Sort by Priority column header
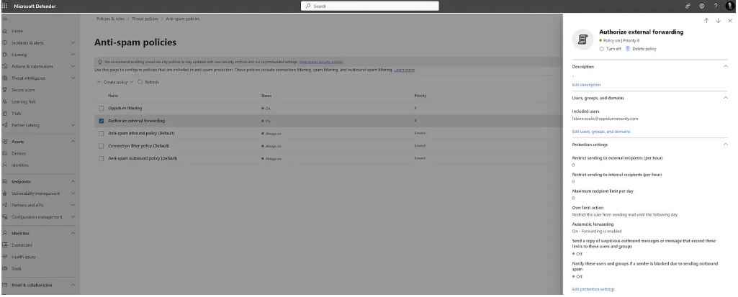738x297 pixels. [x=420, y=96]
